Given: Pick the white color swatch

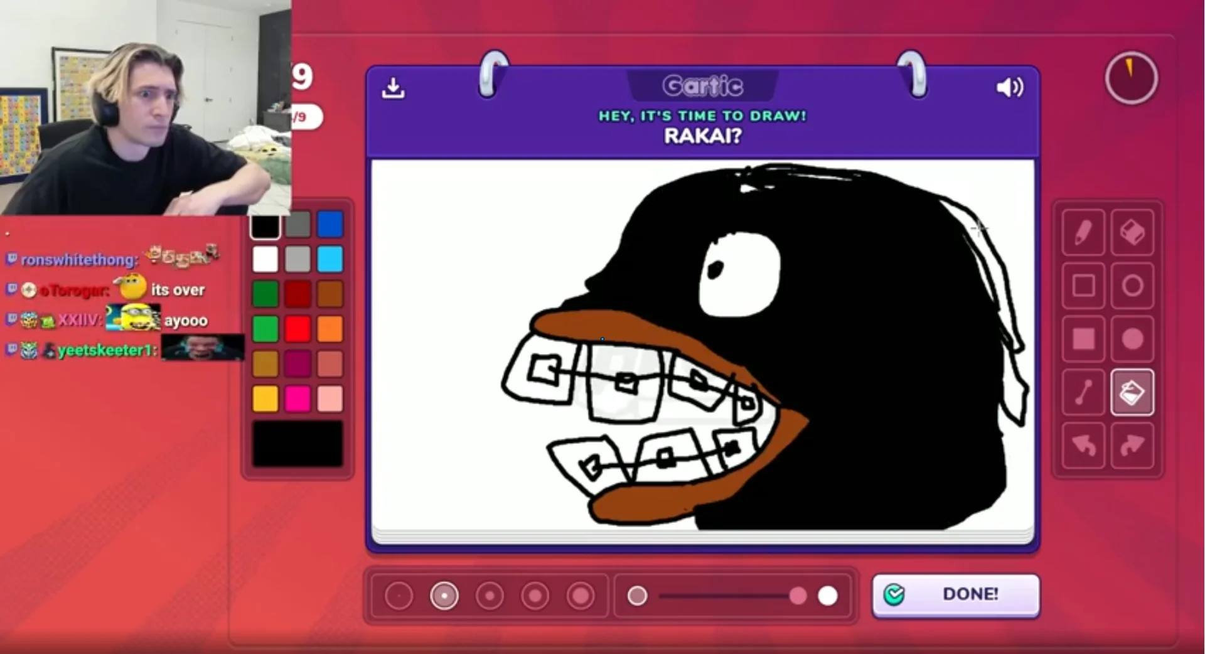Looking at the screenshot, I should tap(265, 259).
